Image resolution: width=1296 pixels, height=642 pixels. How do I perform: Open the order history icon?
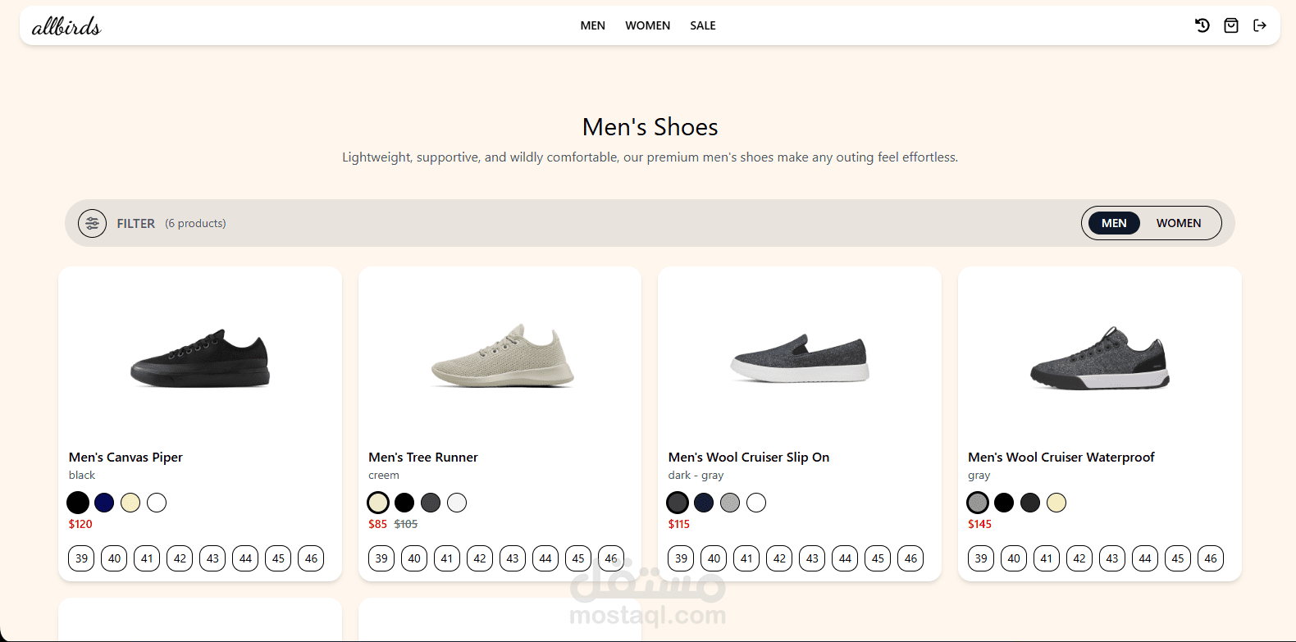(x=1202, y=25)
